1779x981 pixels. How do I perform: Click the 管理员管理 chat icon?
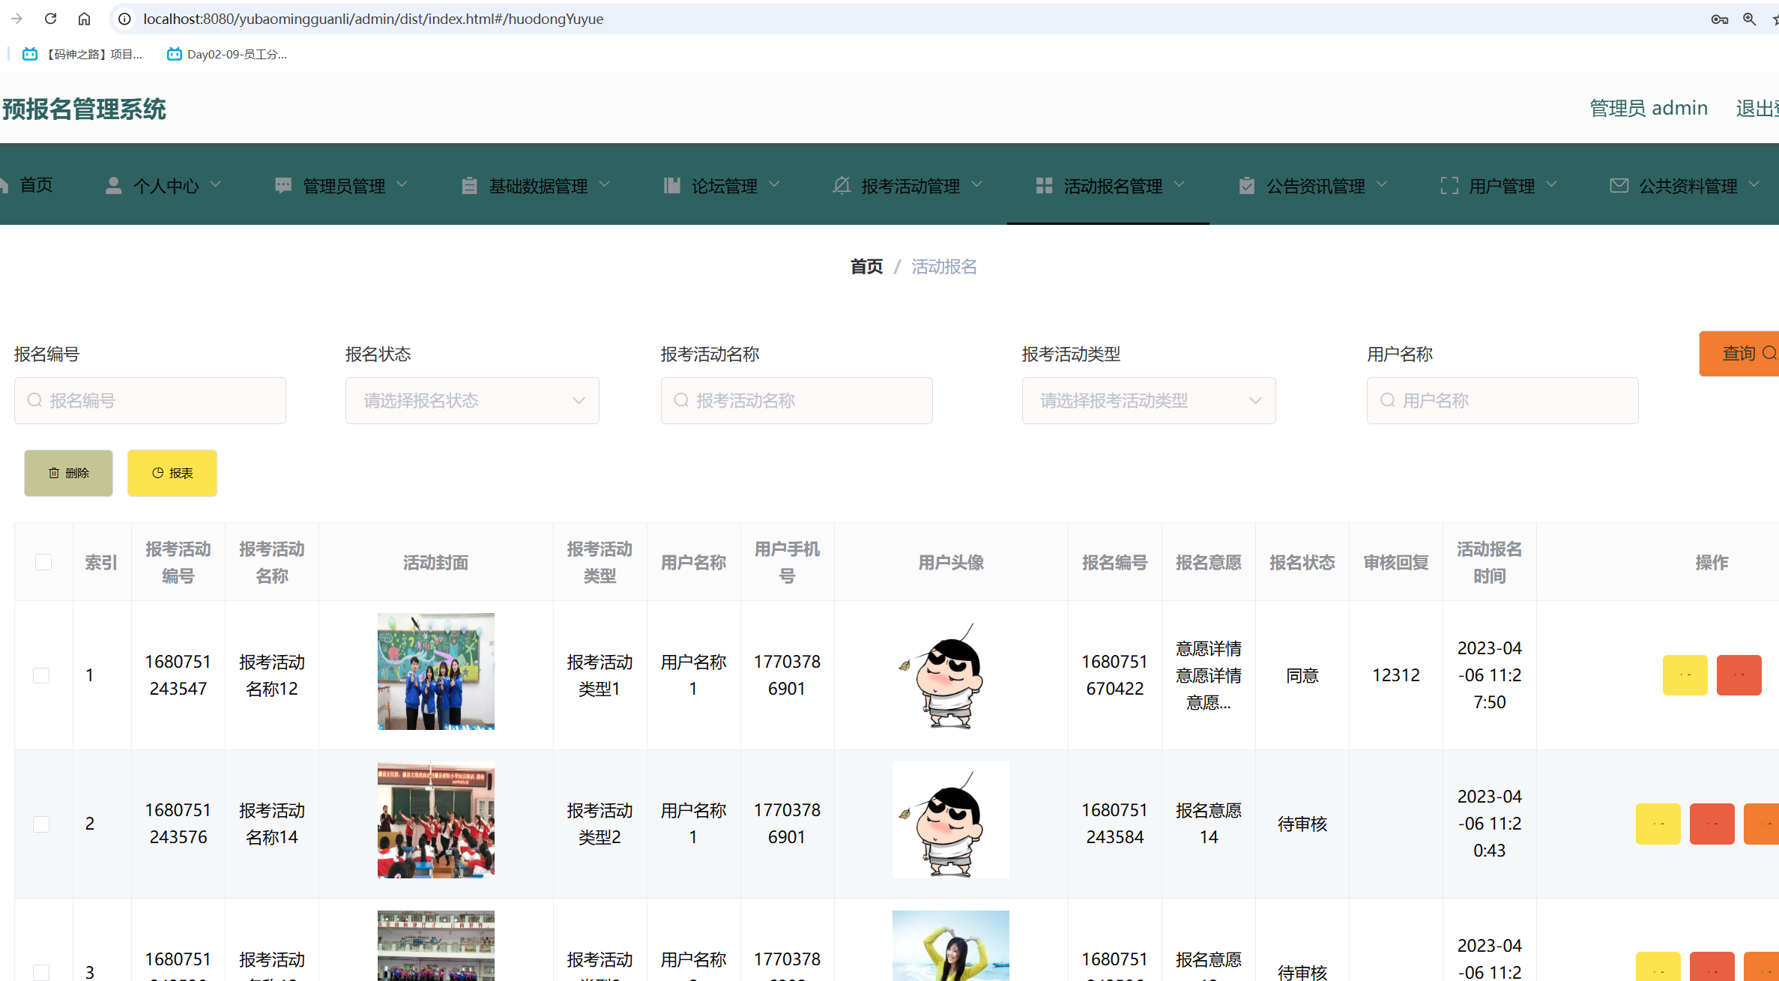pyautogui.click(x=283, y=185)
